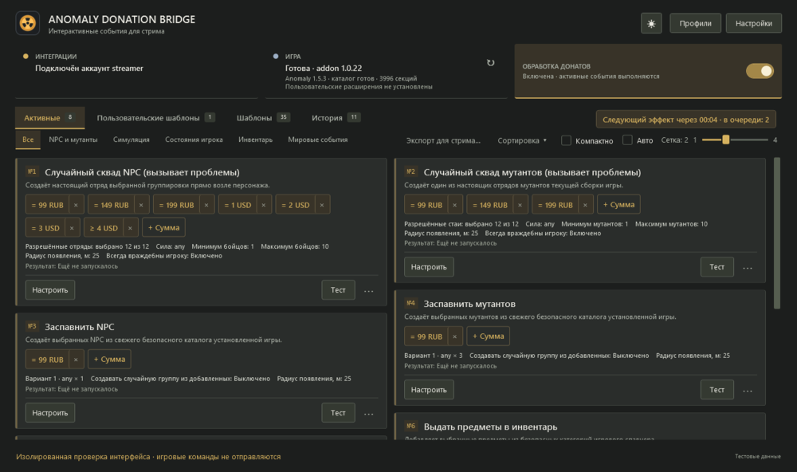
Task: Enable the Компактно checkbox
Action: point(566,140)
